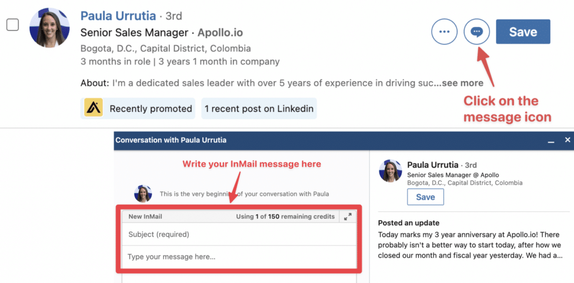Save the lead using blue Save button
This screenshot has height=283, width=574.
point(523,32)
